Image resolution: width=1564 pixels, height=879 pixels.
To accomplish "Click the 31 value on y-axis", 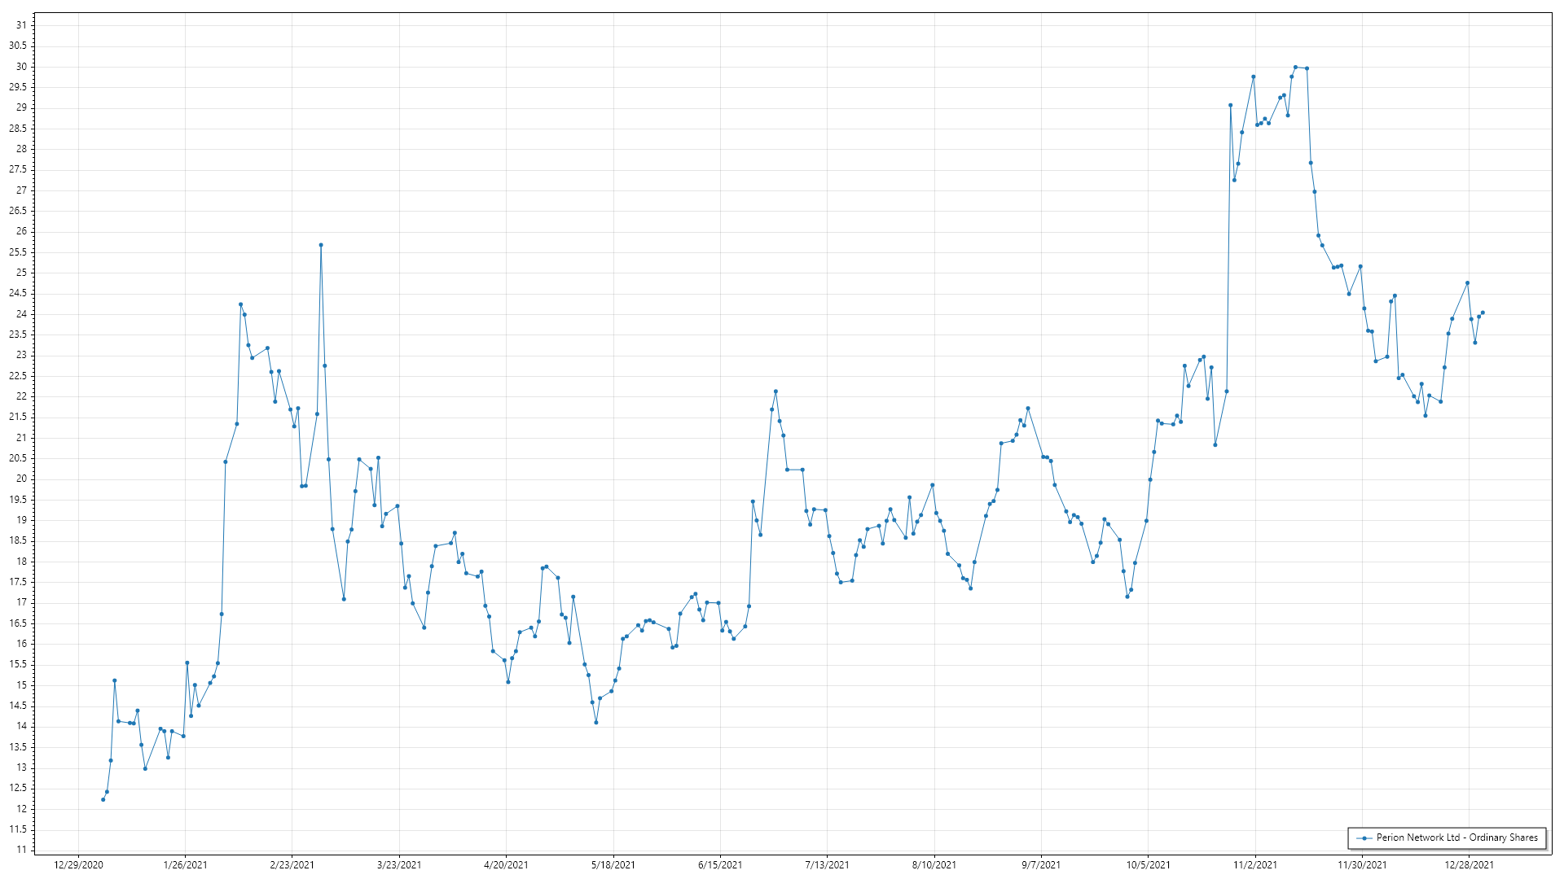I will click(21, 25).
